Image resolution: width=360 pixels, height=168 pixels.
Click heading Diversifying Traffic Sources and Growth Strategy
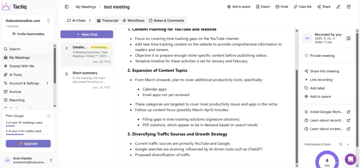click(177, 134)
